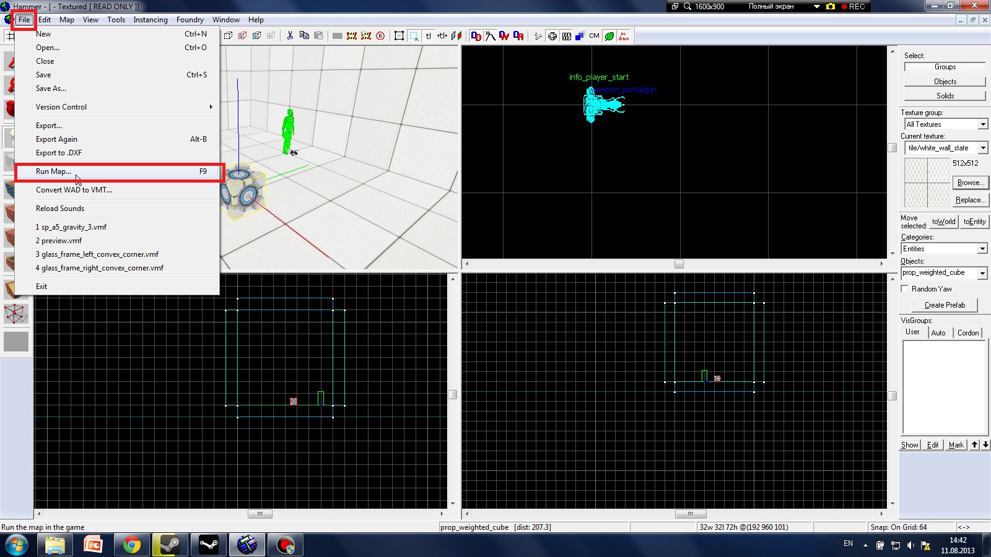This screenshot has width=991, height=557.
Task: Click the selection-box-with-handles toolbar icon
Action: pyautogui.click(x=399, y=36)
